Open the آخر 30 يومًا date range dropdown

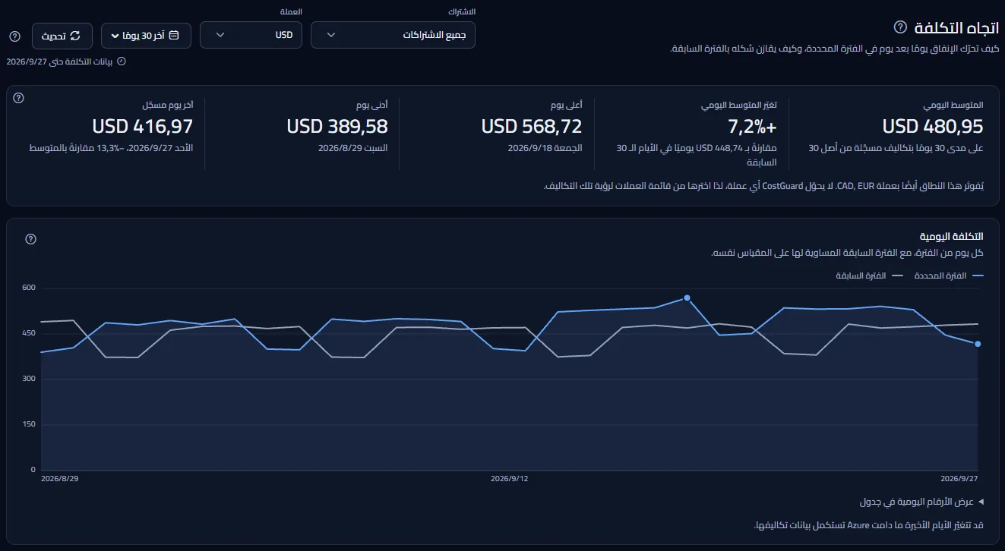(x=146, y=36)
